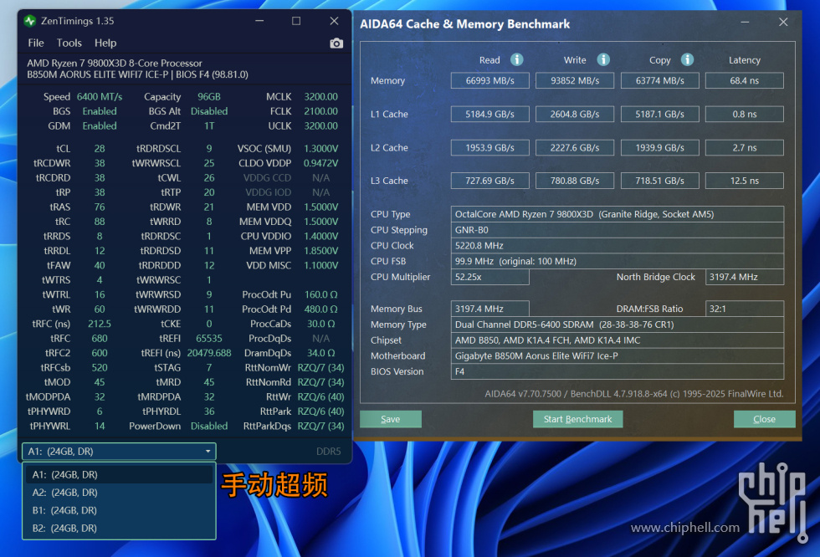Viewport: 820px width, 557px height.
Task: Click tREFI (ns) value 20479.688
Action: [208, 353]
